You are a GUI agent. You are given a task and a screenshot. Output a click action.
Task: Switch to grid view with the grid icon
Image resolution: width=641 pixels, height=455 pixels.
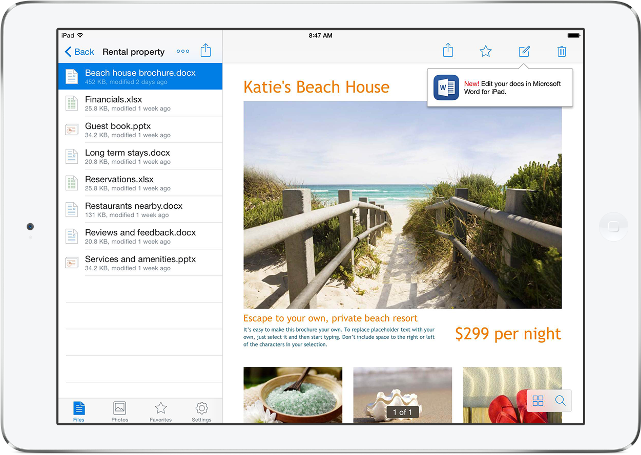click(538, 401)
